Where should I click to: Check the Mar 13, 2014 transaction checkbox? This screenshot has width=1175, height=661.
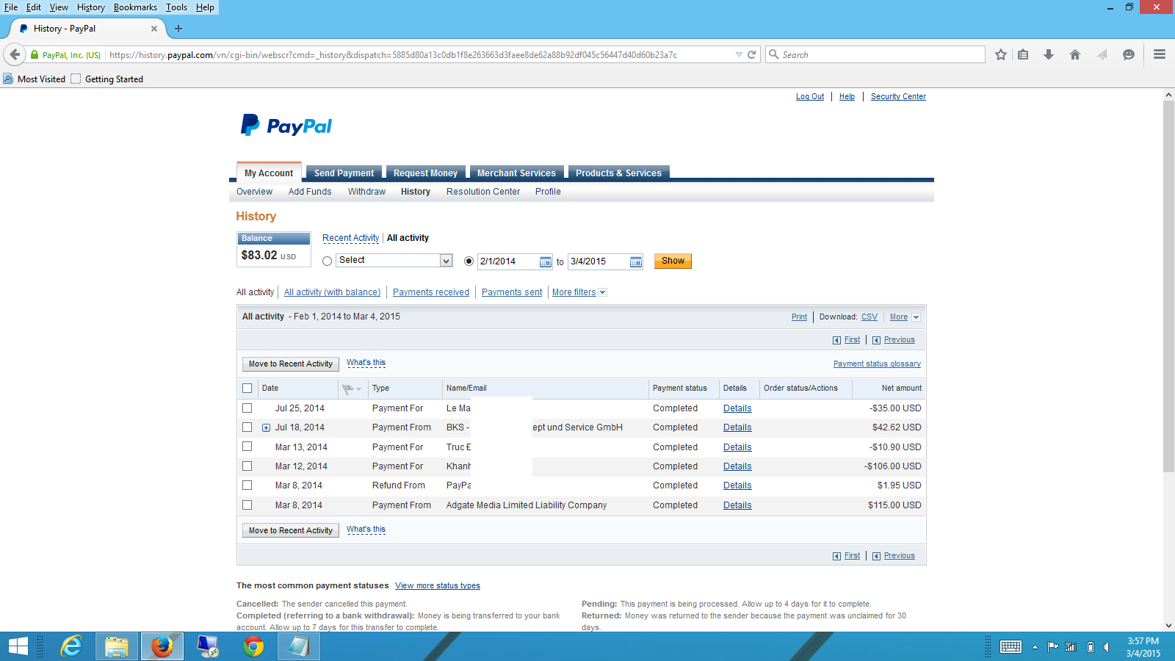[x=247, y=447]
